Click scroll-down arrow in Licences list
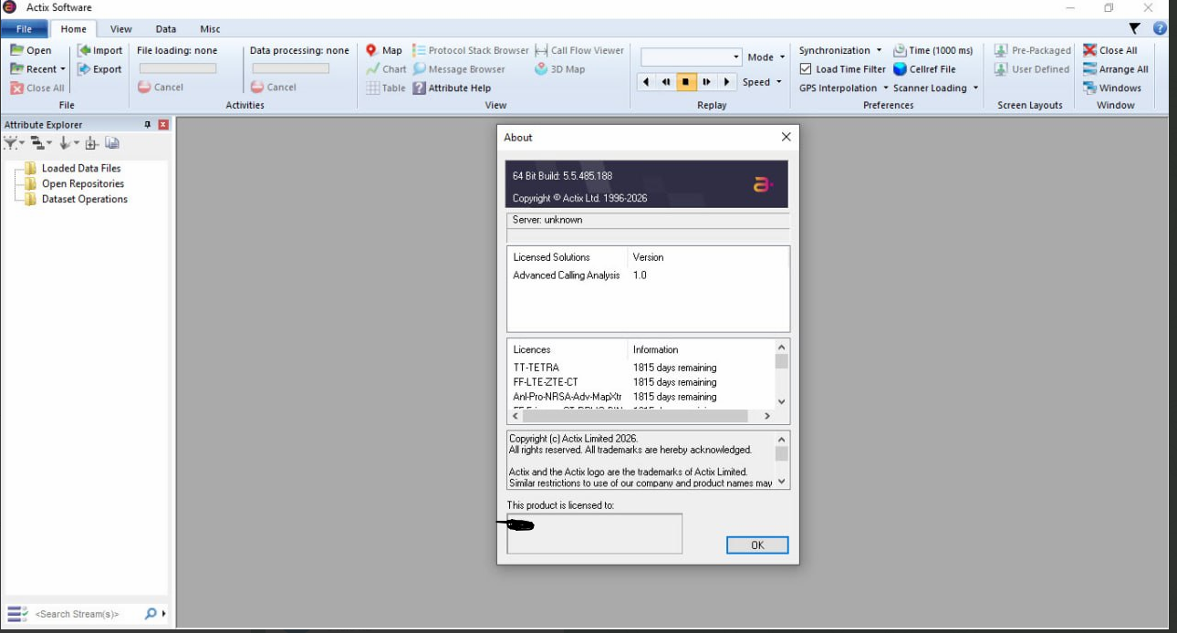 click(x=781, y=401)
